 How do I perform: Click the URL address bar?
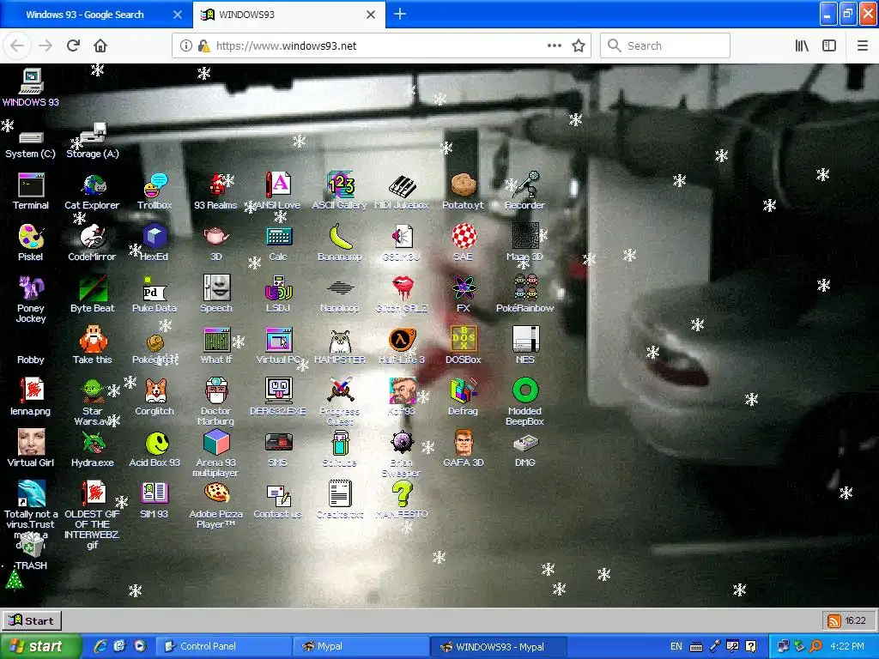[x=381, y=45]
